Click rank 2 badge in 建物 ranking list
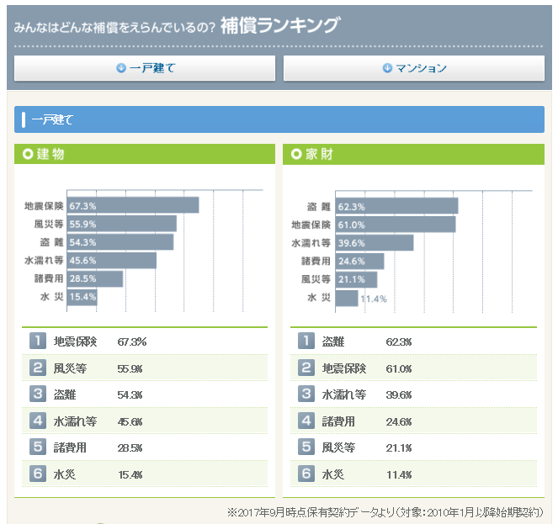The width and height of the screenshot is (558, 524). tap(38, 368)
